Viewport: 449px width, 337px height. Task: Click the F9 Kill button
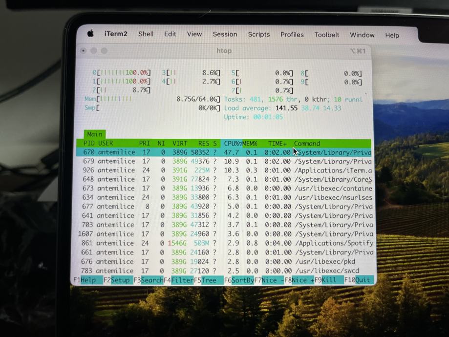pyautogui.click(x=329, y=280)
